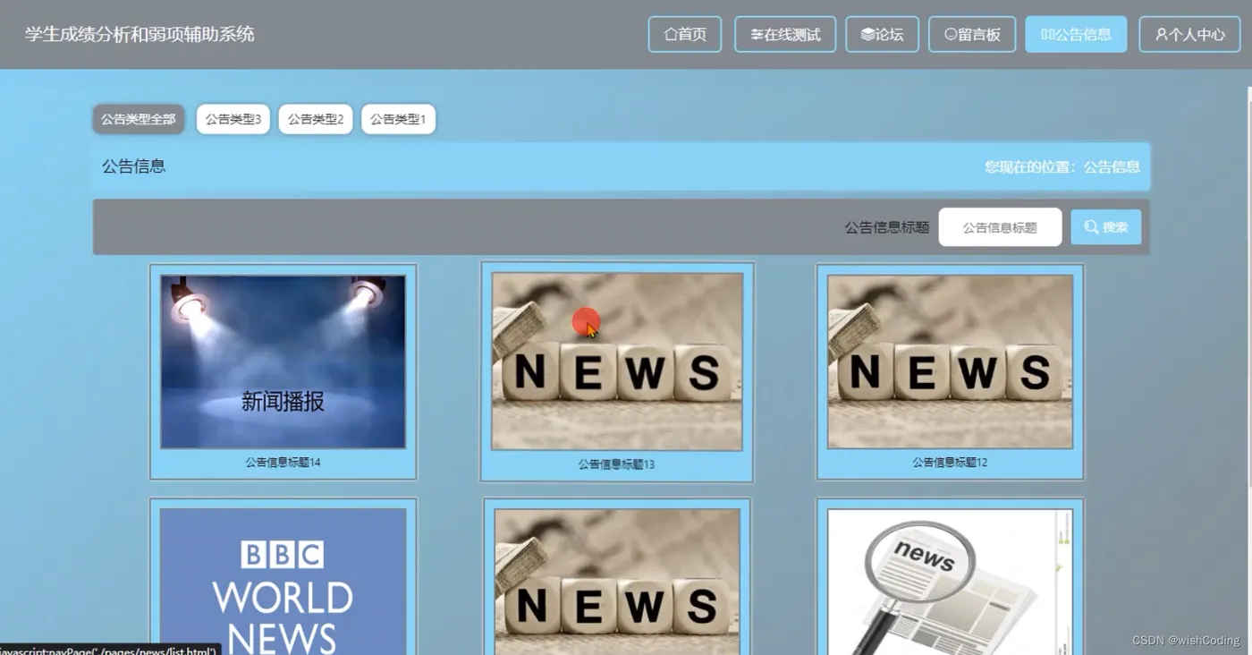1252x655 pixels.
Task: Open the magnifying glass newspaper thumbnail
Action: pos(950,582)
